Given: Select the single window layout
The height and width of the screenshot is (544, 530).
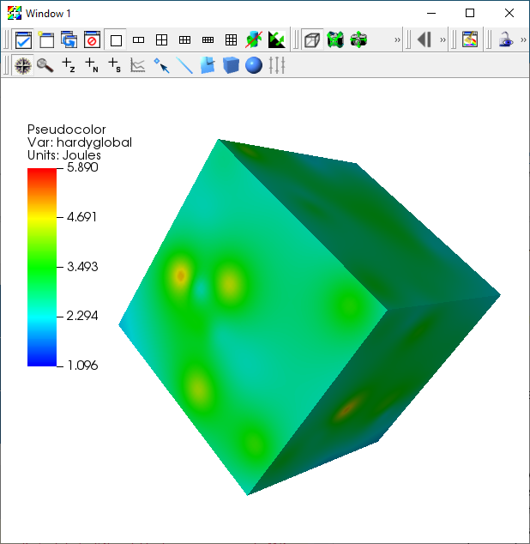Looking at the screenshot, I should click(116, 39).
